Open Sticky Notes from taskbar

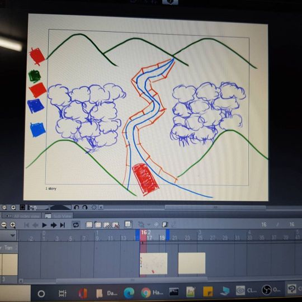tap(208, 291)
